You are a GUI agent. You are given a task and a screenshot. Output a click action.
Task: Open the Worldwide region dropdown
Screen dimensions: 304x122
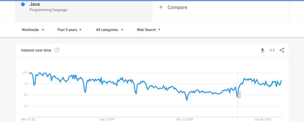pos(33,30)
